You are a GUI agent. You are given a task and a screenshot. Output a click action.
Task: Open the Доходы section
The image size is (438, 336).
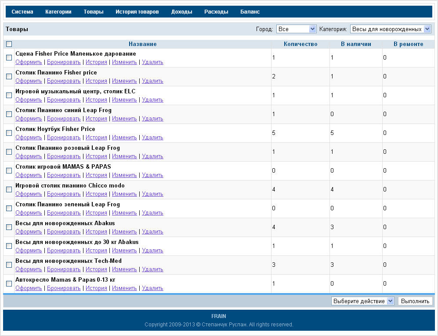[181, 12]
